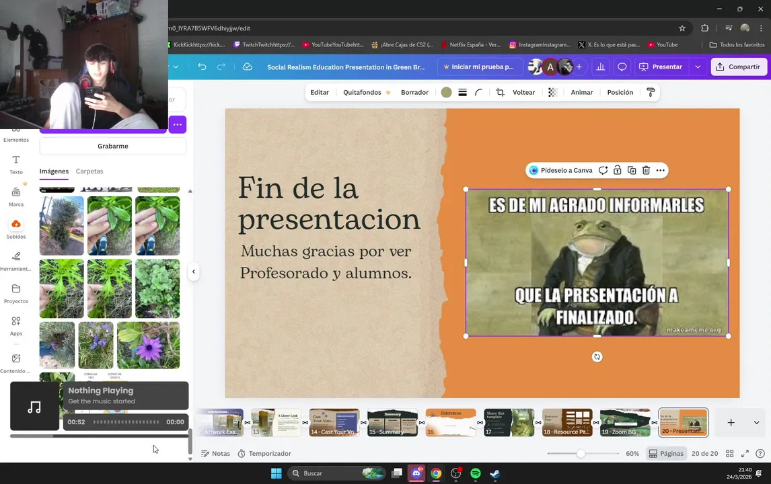This screenshot has height=484, width=771.
Task: Click the taskbar Buscar search box
Action: click(337, 473)
